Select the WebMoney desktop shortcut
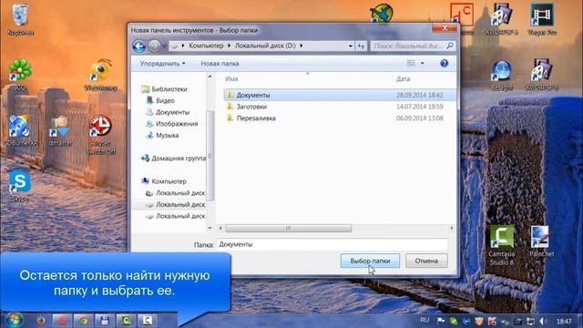583x328 pixels. point(100,75)
